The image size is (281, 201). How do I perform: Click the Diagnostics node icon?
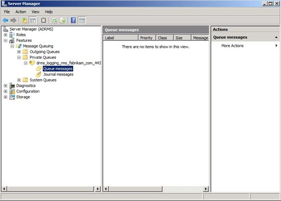click(x=12, y=85)
